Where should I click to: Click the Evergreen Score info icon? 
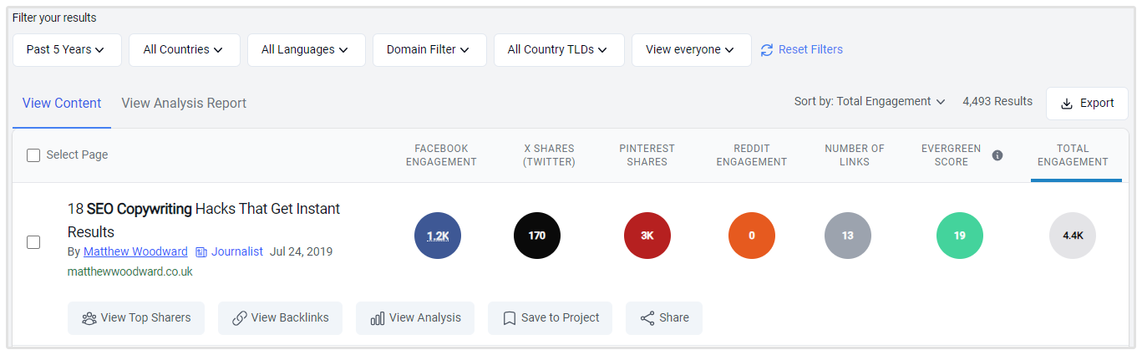pyautogui.click(x=997, y=155)
